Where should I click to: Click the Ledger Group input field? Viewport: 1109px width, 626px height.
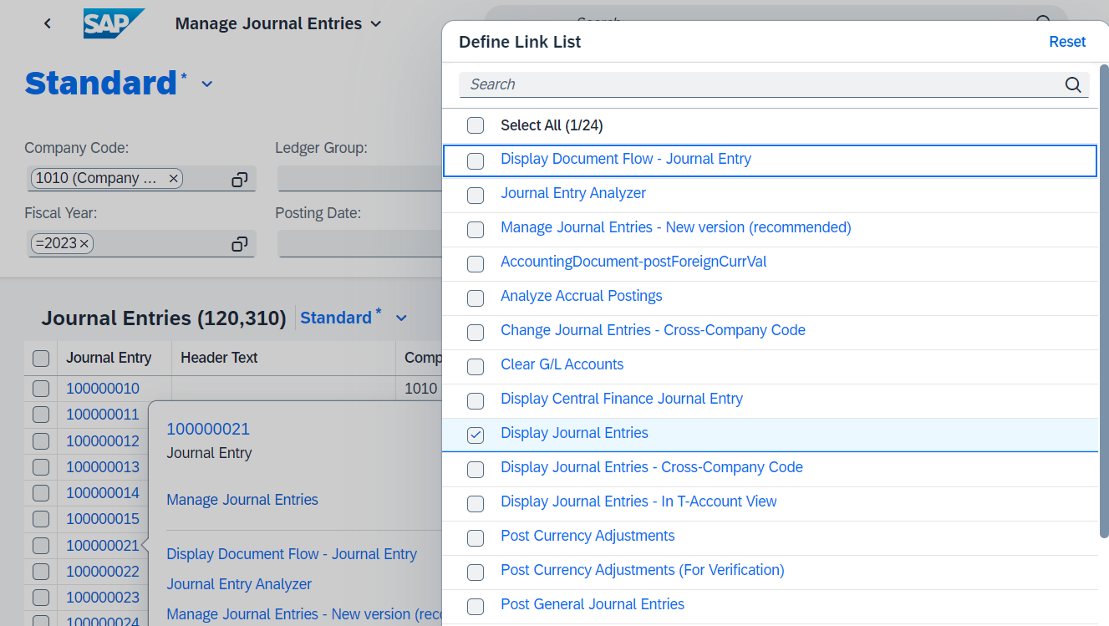pyautogui.click(x=359, y=179)
